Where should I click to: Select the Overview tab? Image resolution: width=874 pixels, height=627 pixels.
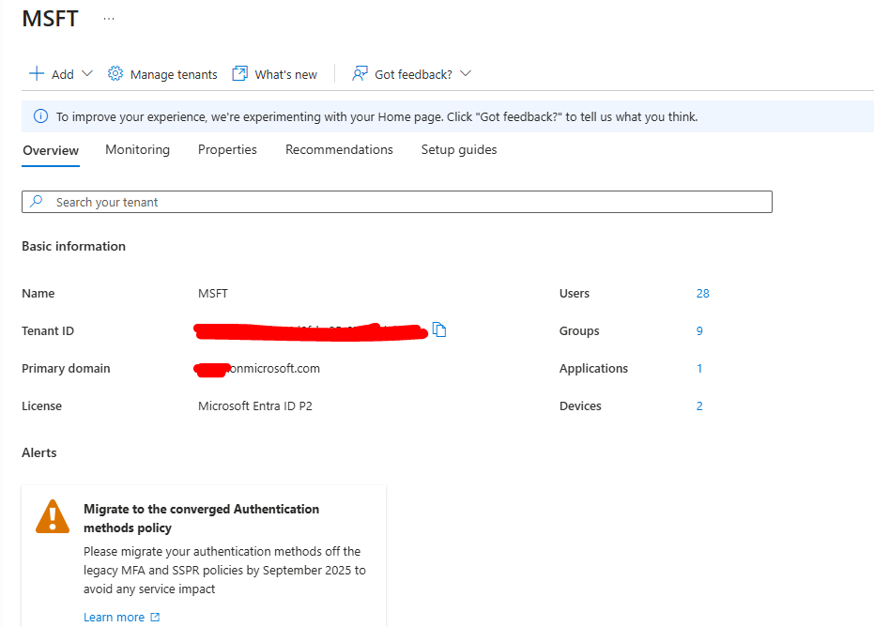point(51,150)
